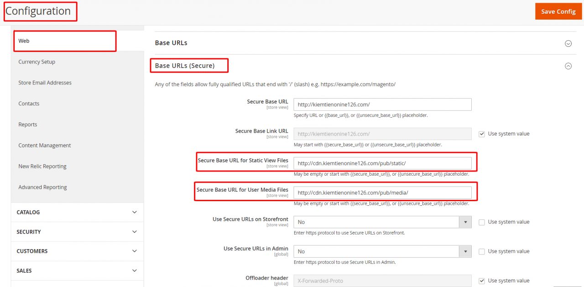Check system value for Secure URLs in Admin
The width and height of the screenshot is (584, 287).
pyautogui.click(x=482, y=251)
